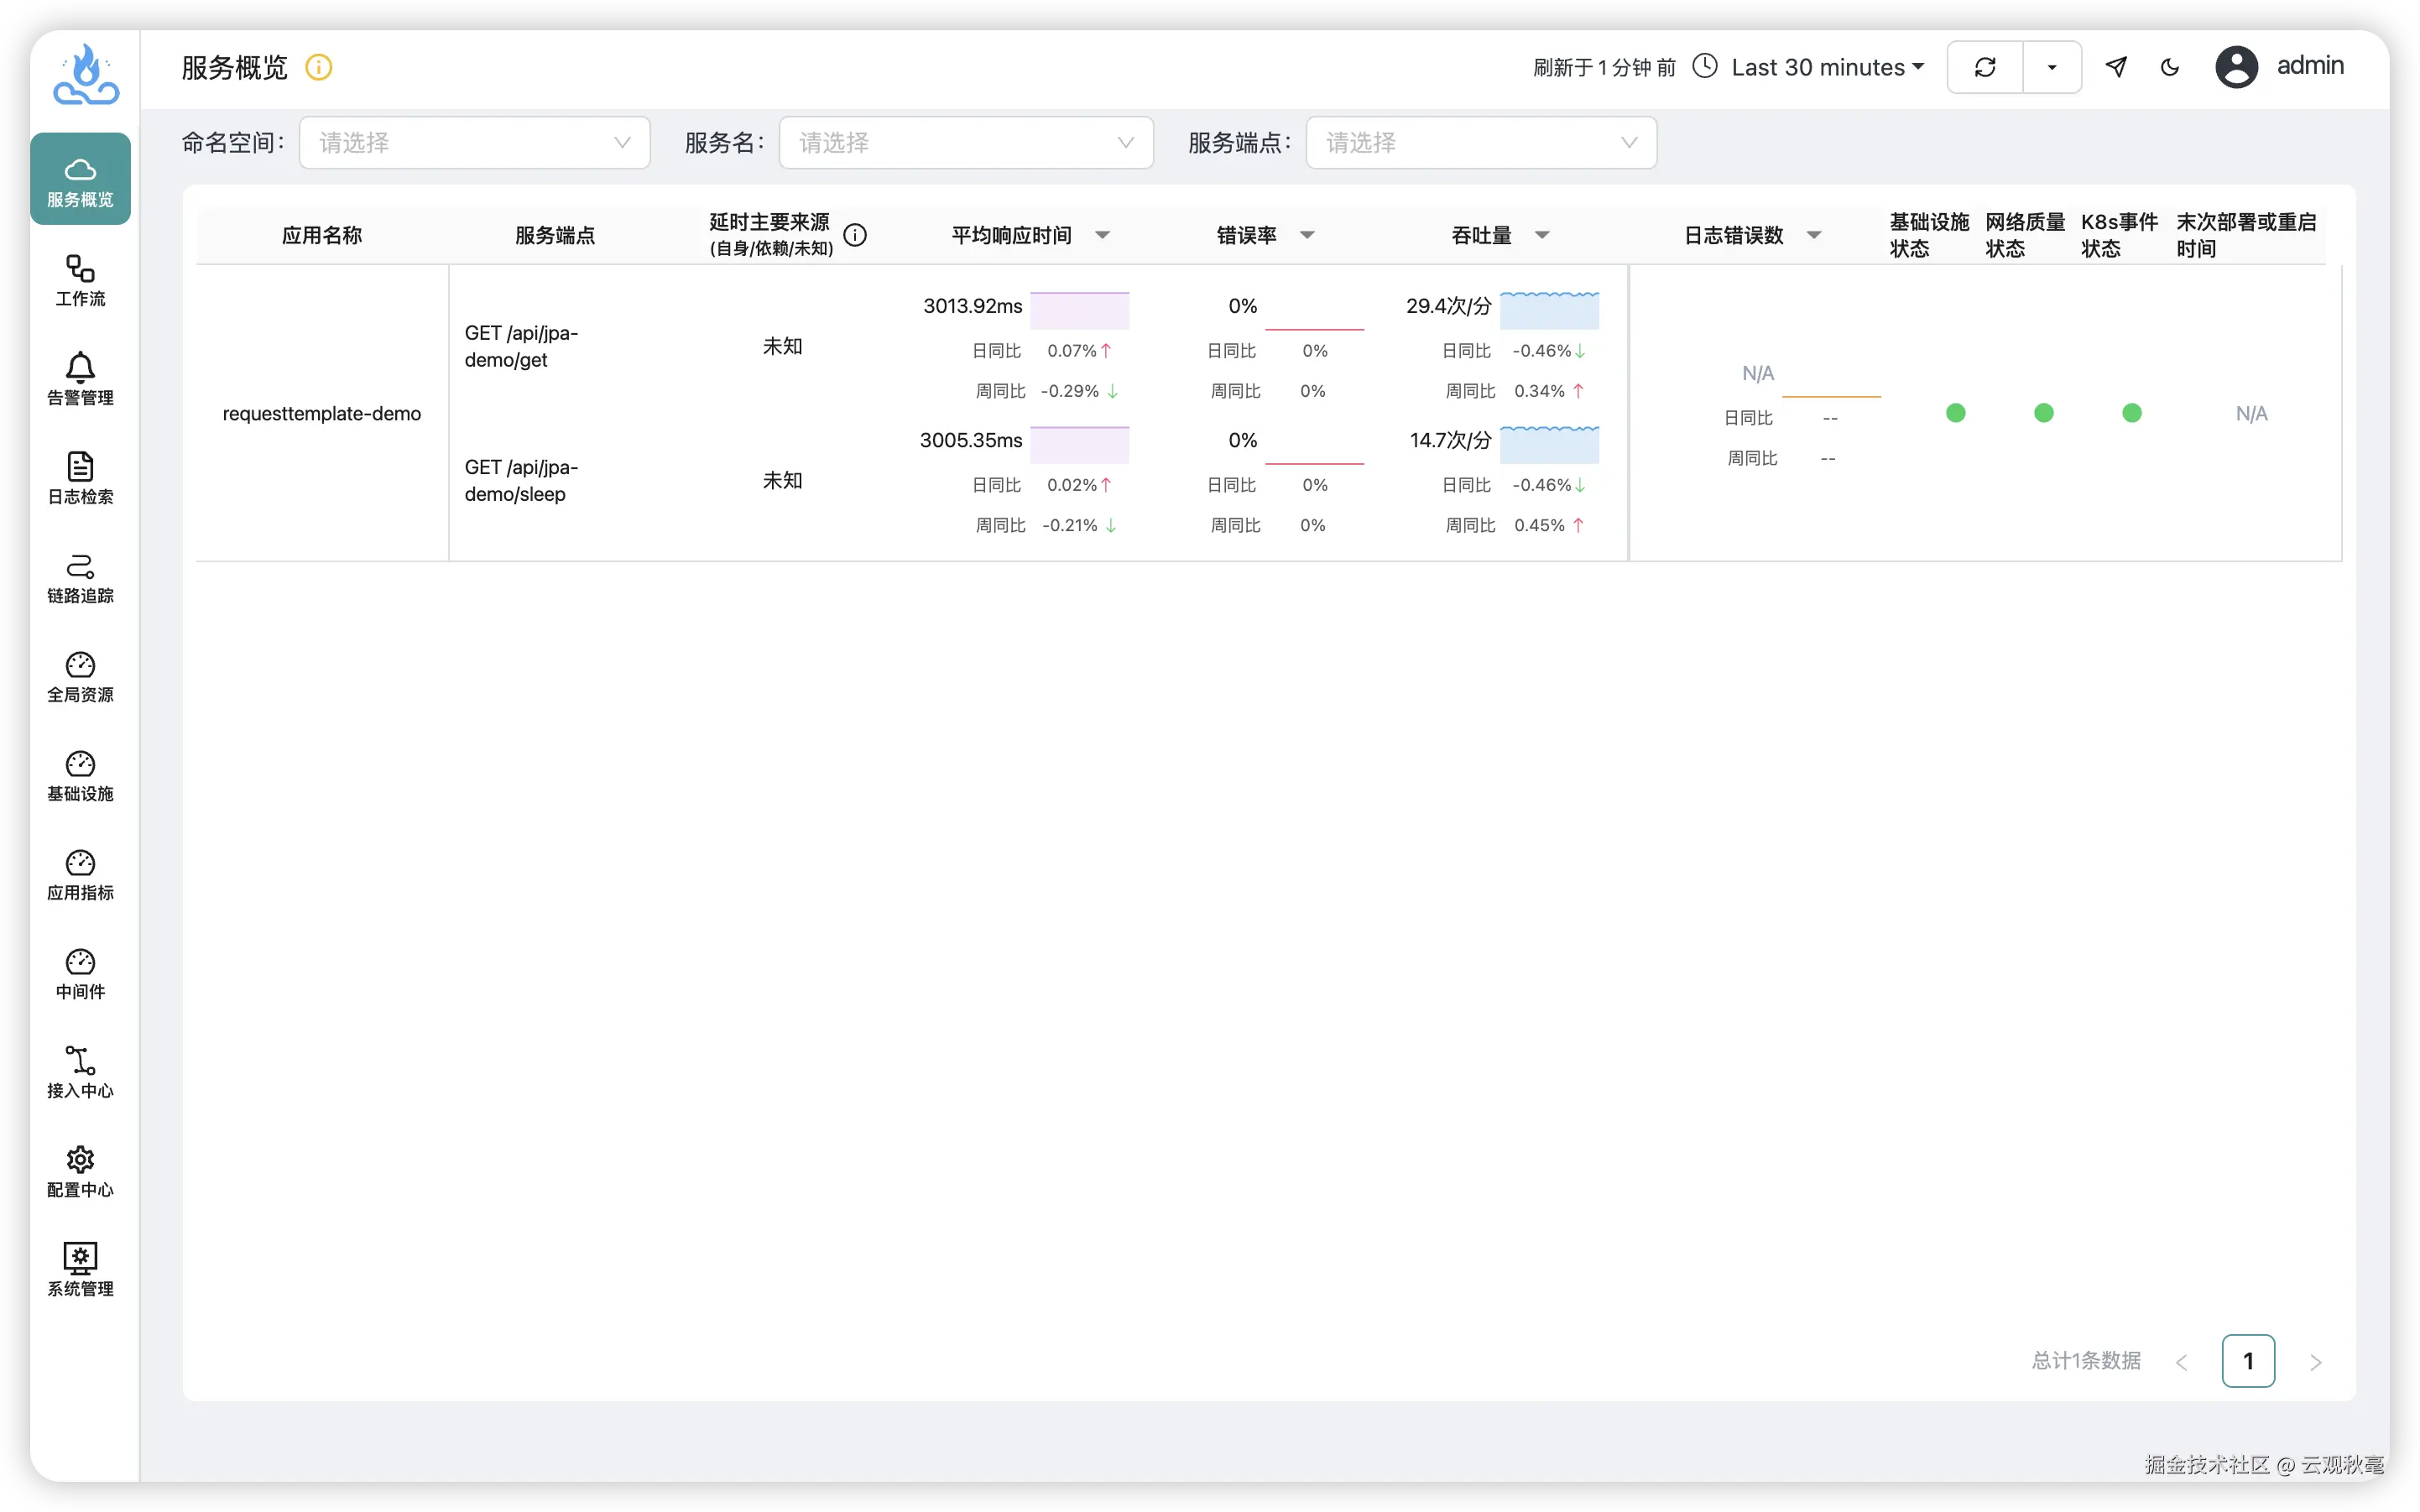Screen dimensions: 2420x1512
Task: Open 配置中心 gear icon
Action: (80, 1171)
